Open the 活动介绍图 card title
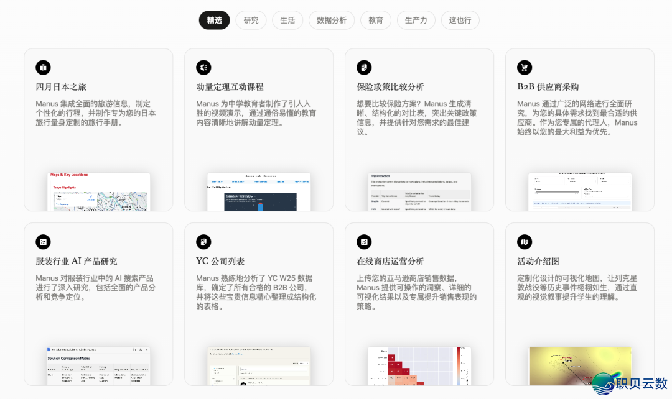 [538, 261]
